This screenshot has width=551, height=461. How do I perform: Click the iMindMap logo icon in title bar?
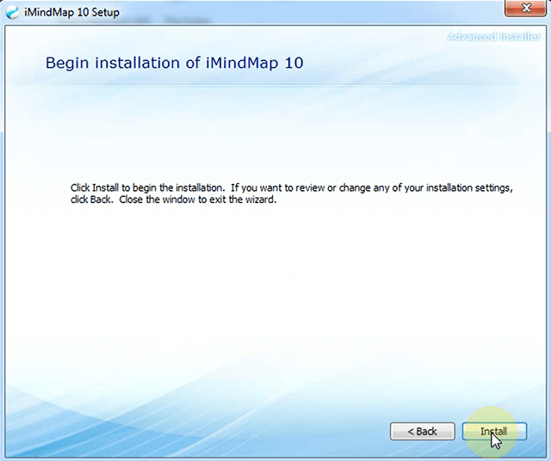[x=12, y=12]
